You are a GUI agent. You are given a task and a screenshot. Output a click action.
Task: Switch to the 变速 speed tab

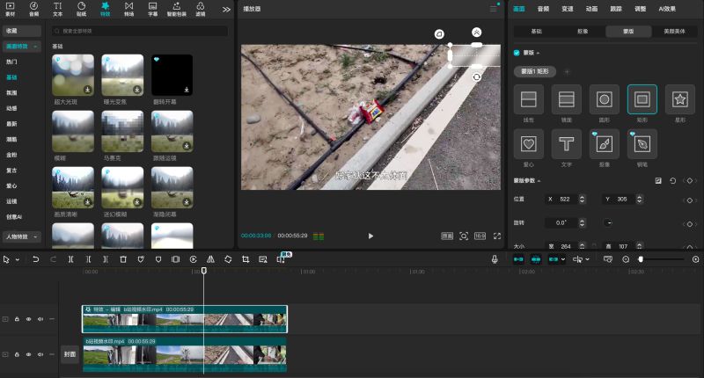[567, 9]
